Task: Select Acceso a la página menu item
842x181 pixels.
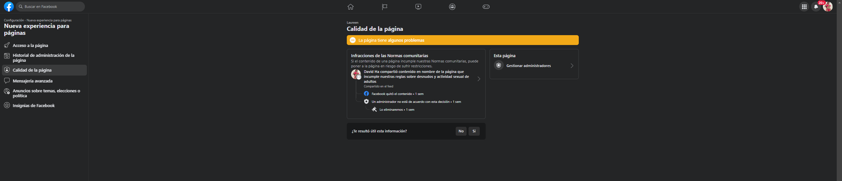Action: (44, 45)
